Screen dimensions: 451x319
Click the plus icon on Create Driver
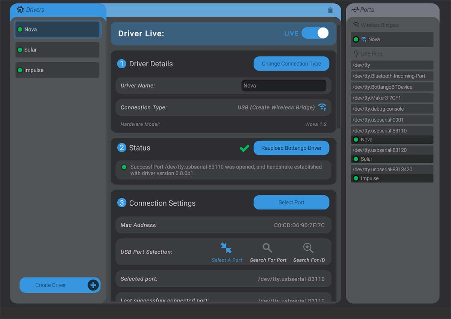tap(93, 285)
